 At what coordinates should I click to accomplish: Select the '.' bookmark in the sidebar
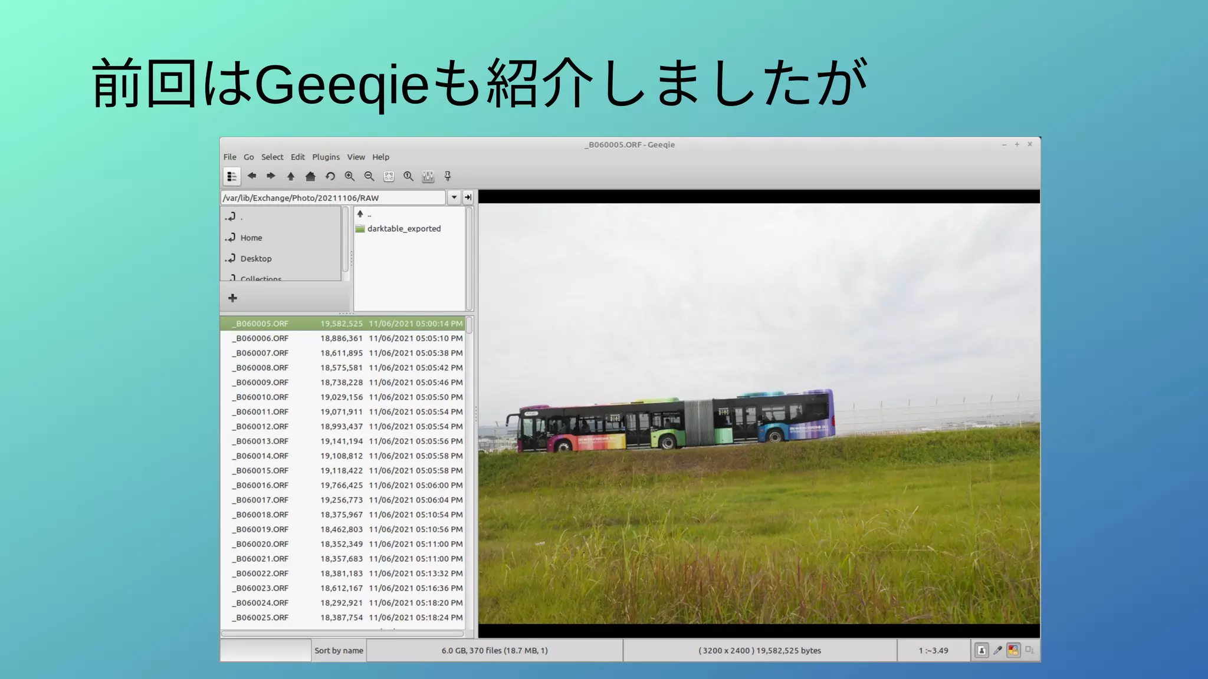281,217
